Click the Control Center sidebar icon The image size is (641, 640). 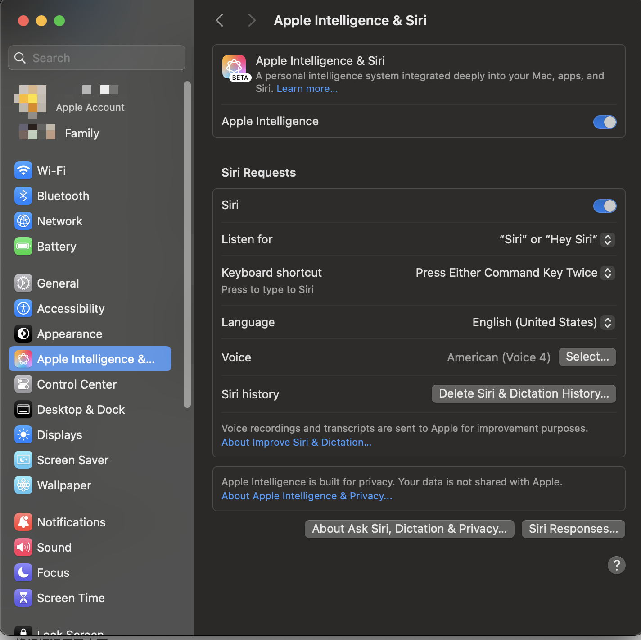point(23,384)
